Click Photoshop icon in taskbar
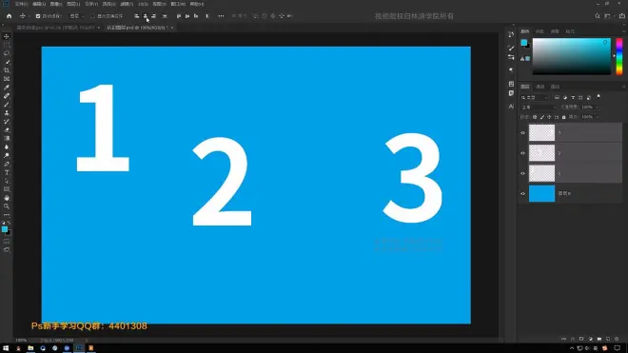The image size is (628, 353). pos(79,348)
